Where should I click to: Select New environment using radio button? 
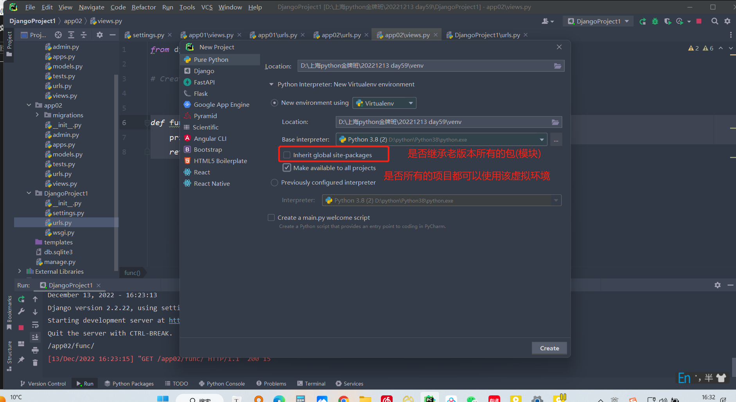click(x=275, y=103)
